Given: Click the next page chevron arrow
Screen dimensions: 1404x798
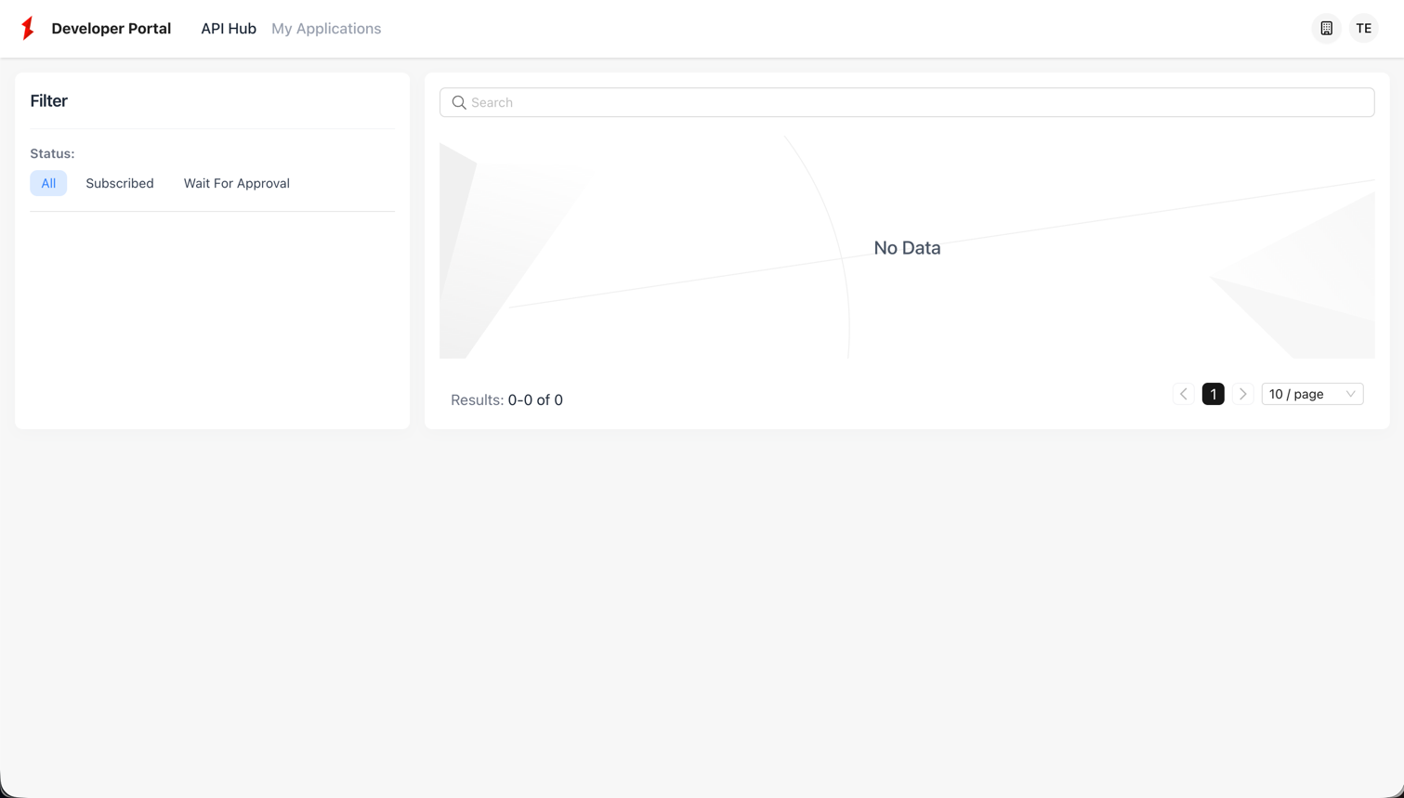Looking at the screenshot, I should pos(1243,394).
